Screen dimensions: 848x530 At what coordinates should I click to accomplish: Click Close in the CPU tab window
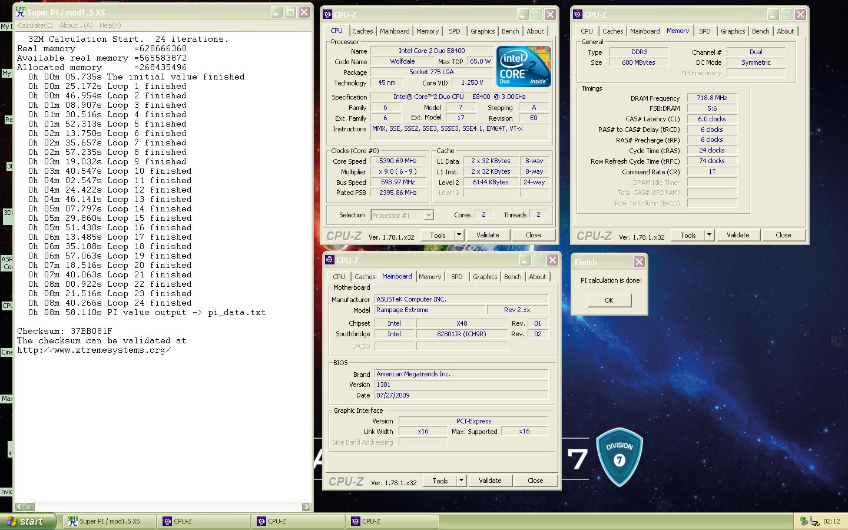click(533, 235)
